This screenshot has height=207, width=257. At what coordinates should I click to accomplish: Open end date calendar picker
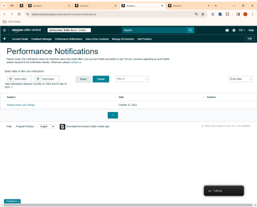38,79
